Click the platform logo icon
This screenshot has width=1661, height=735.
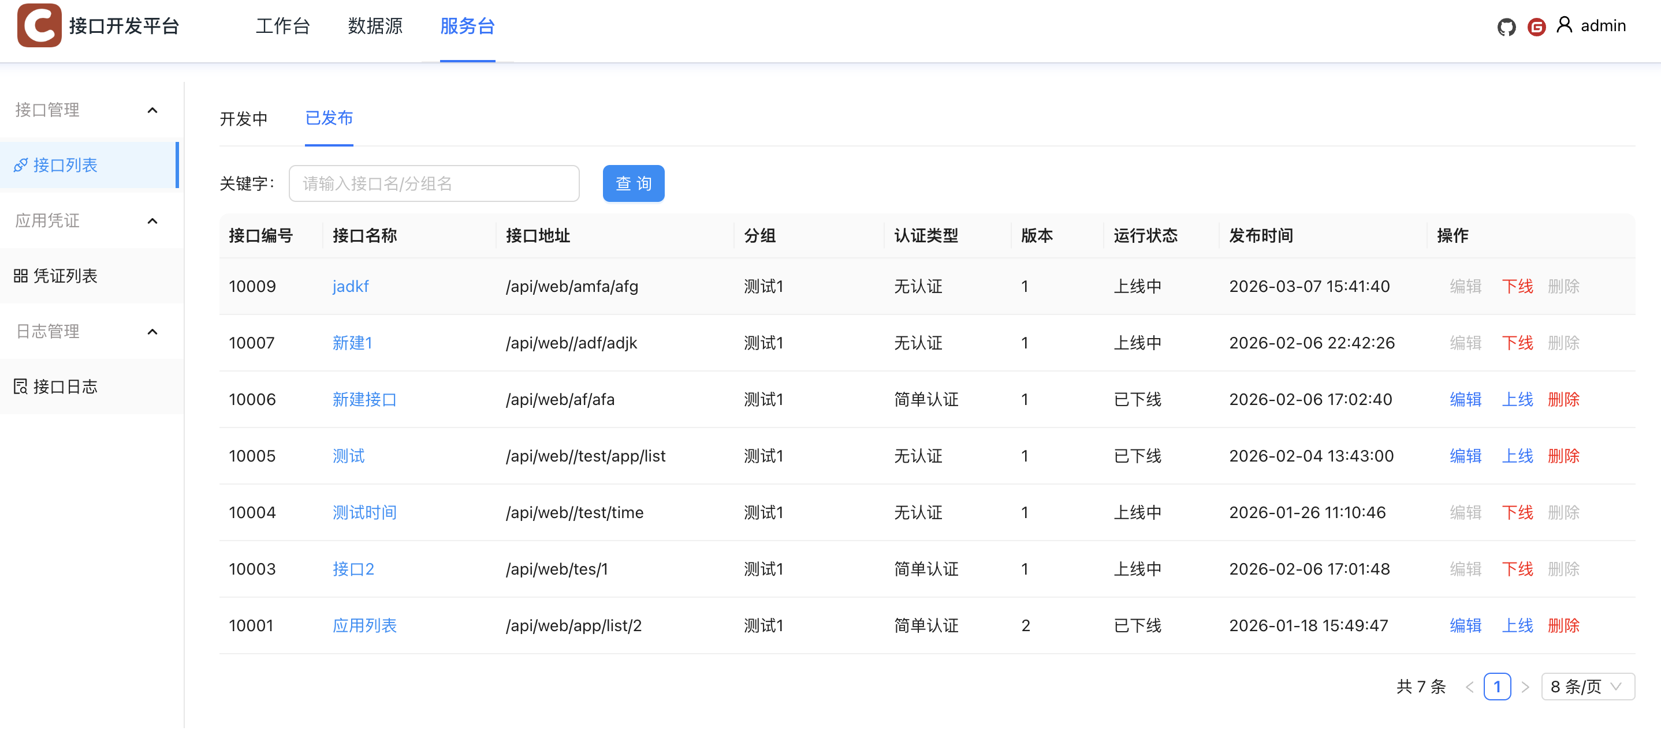pyautogui.click(x=39, y=25)
